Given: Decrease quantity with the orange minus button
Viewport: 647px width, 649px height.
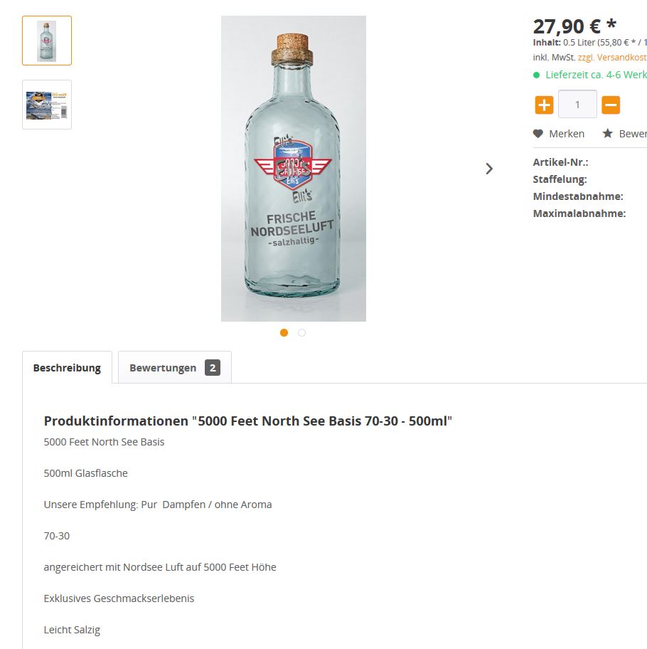Looking at the screenshot, I should click(x=611, y=105).
